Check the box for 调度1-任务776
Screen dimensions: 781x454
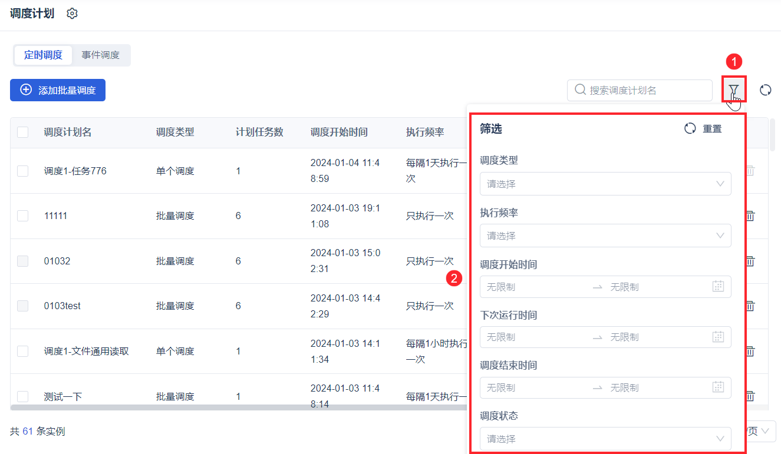click(x=23, y=171)
